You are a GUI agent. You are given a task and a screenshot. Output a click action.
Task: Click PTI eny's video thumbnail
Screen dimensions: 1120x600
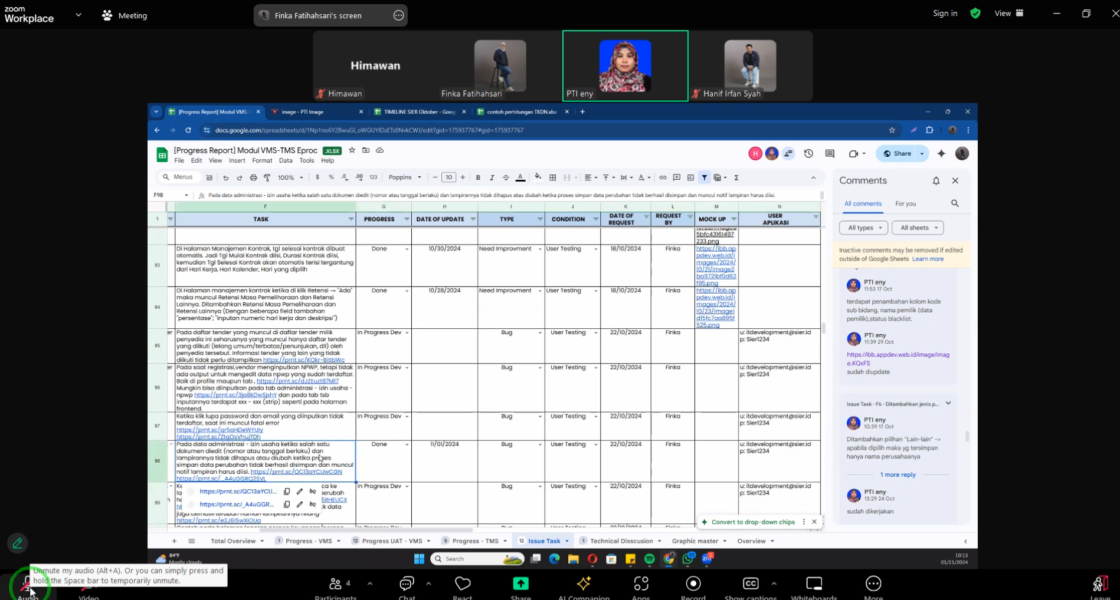(625, 66)
